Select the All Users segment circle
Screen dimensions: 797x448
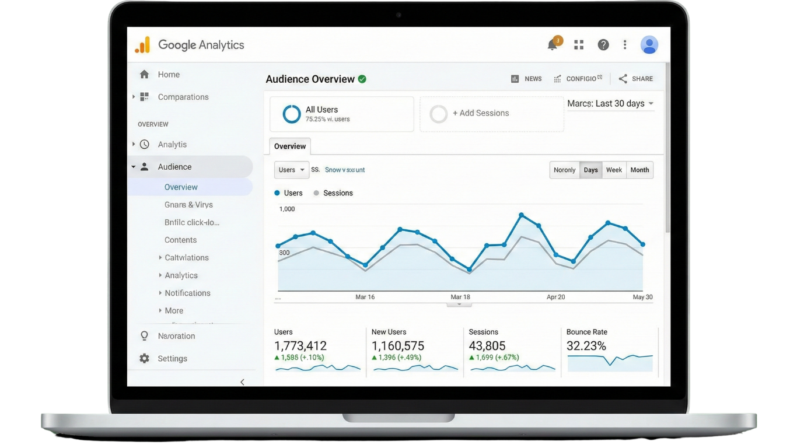[292, 114]
